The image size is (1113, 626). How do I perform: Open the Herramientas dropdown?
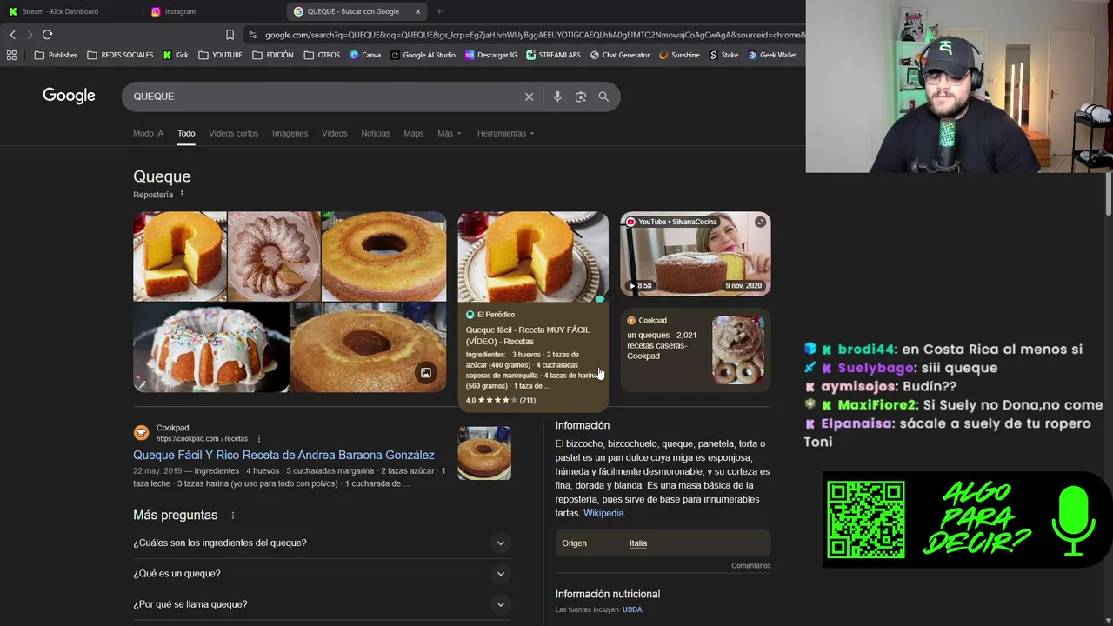tap(505, 133)
